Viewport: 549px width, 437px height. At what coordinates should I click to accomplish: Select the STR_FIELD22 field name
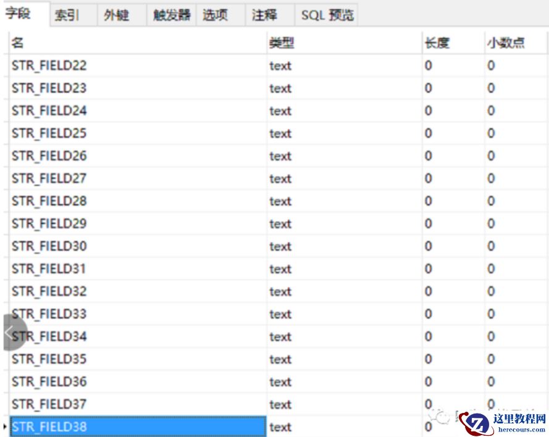[49, 65]
